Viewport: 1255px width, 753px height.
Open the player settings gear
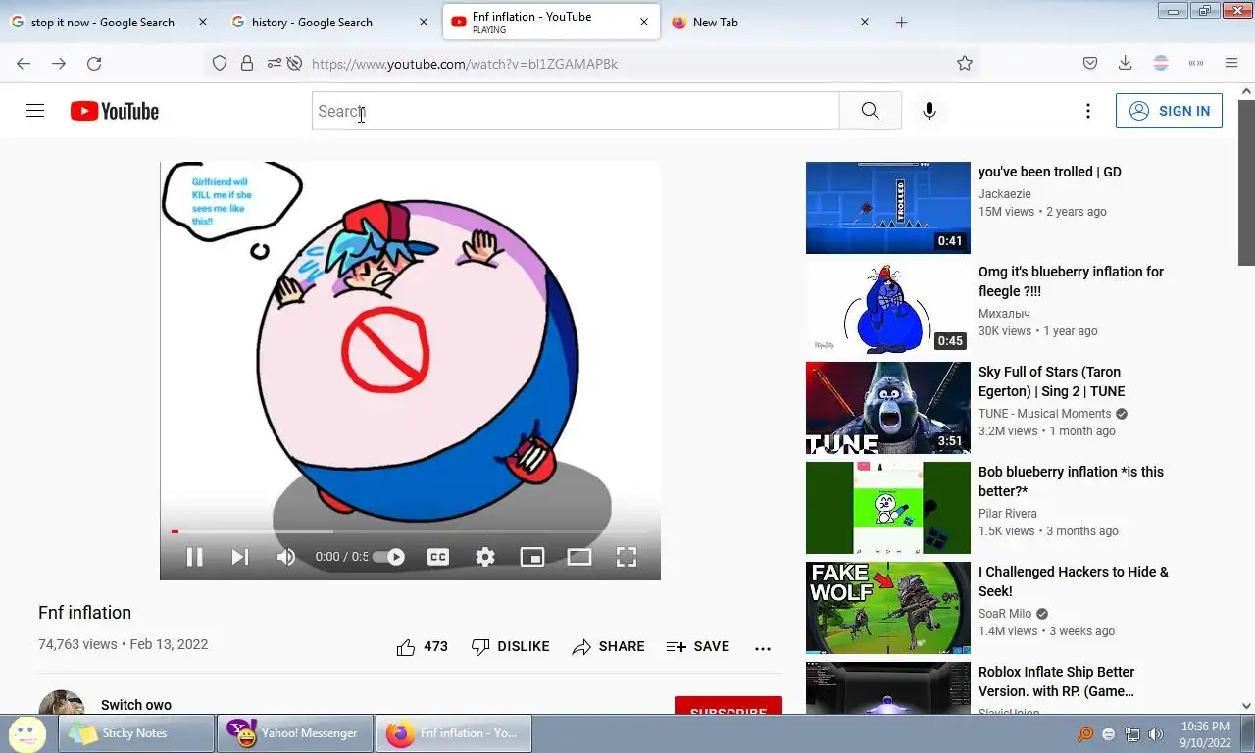coord(485,557)
